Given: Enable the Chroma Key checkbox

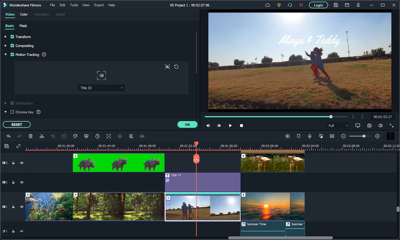Looking at the screenshot, I should pos(12,112).
